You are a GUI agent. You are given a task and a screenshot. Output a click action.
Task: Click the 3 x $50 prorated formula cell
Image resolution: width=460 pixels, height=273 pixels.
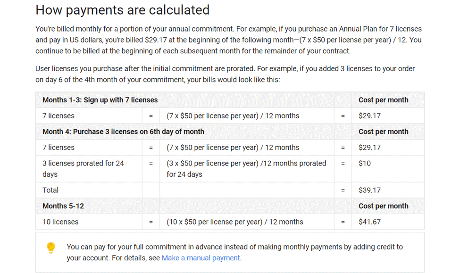[x=247, y=169]
